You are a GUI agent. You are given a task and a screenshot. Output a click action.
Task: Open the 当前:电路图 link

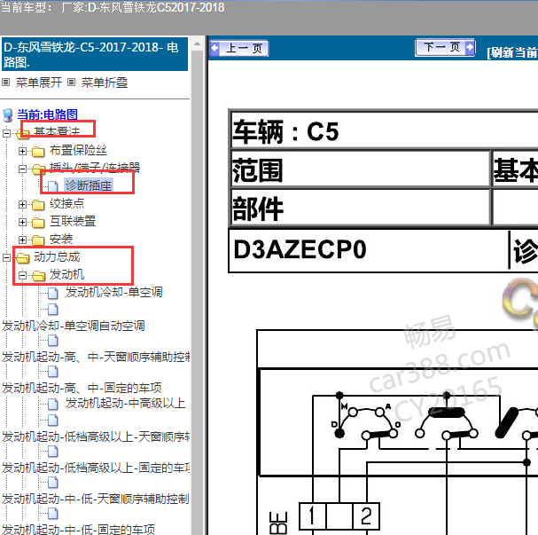pyautogui.click(x=47, y=114)
